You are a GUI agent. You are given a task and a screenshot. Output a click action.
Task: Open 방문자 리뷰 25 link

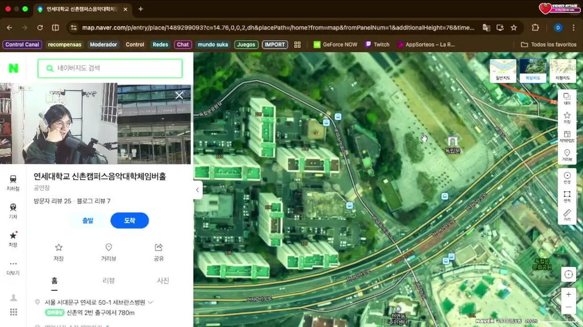click(x=52, y=201)
